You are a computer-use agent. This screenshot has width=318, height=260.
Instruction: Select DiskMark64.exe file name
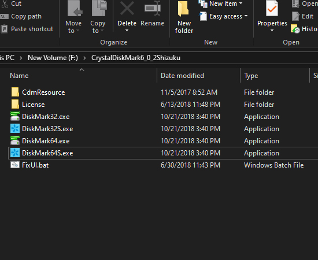pos(46,141)
